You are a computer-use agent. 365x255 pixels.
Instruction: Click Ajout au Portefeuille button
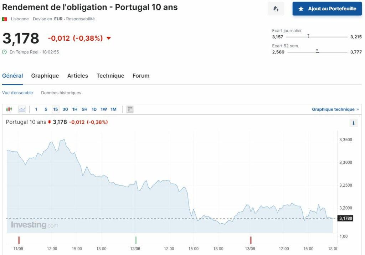(x=327, y=9)
